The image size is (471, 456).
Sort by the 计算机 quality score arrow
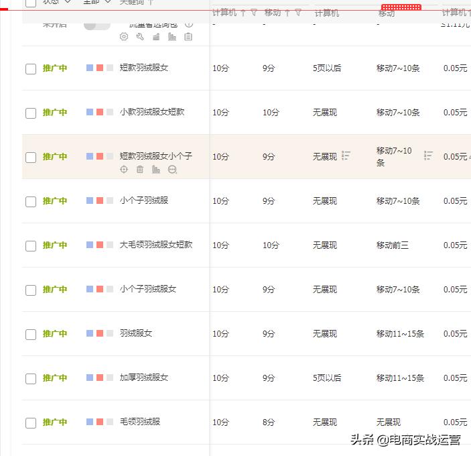(243, 13)
